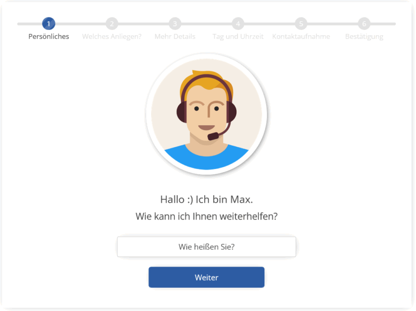
Task: Open the Tag und Uhrzeit label
Action: click(x=238, y=37)
